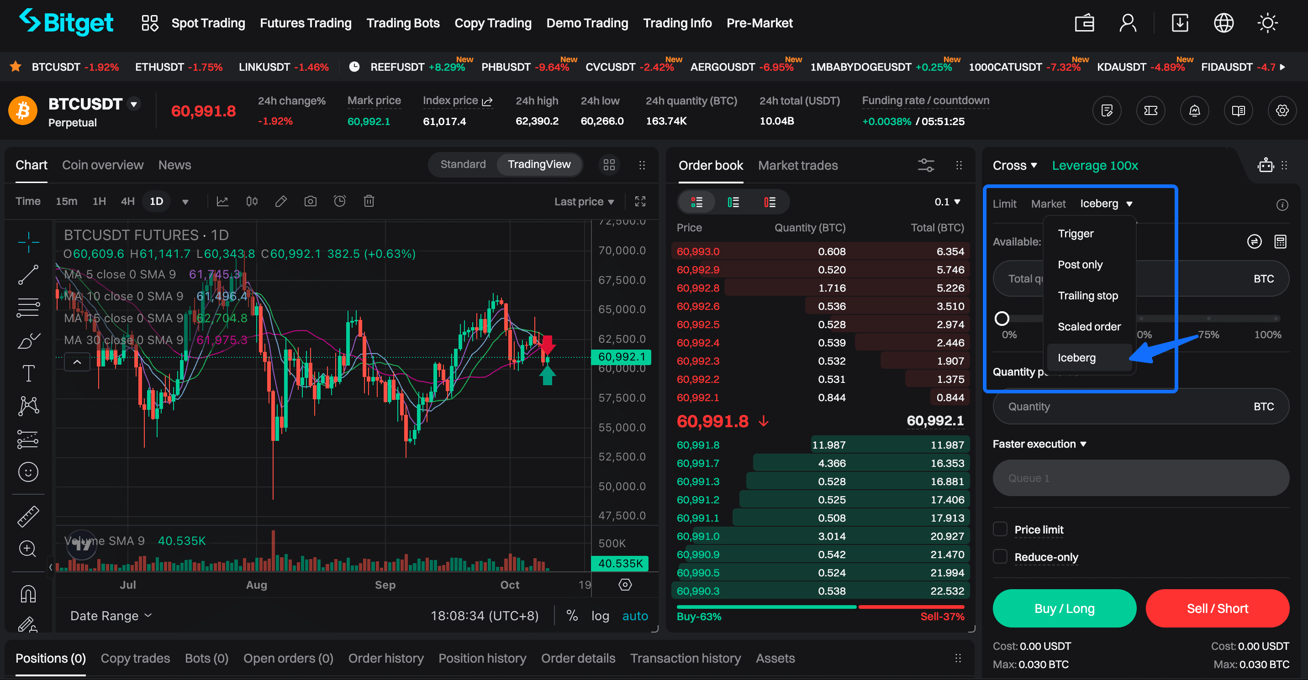Show sell orders only view
The image size is (1308, 680).
click(769, 202)
